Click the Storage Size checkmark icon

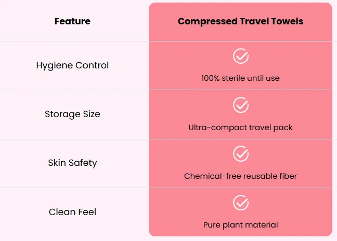point(241,105)
